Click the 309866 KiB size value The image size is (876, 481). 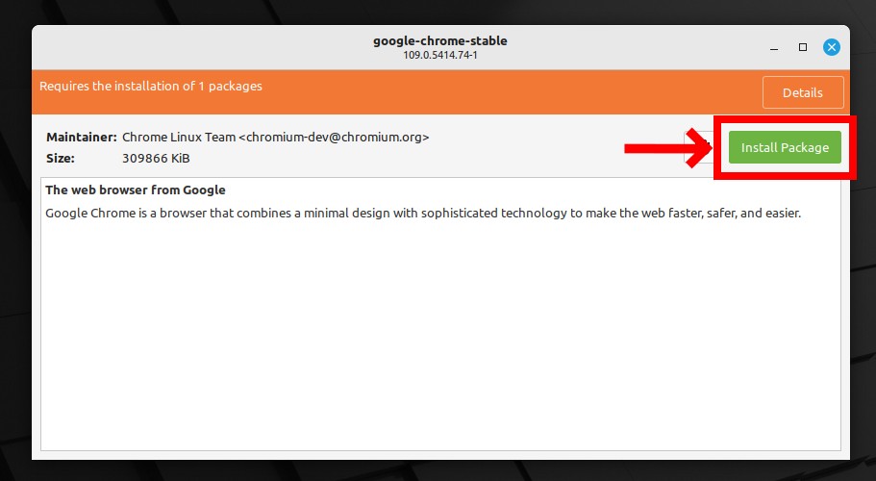(156, 158)
